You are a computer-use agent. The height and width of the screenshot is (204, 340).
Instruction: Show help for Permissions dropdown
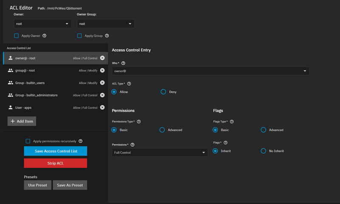(133, 144)
